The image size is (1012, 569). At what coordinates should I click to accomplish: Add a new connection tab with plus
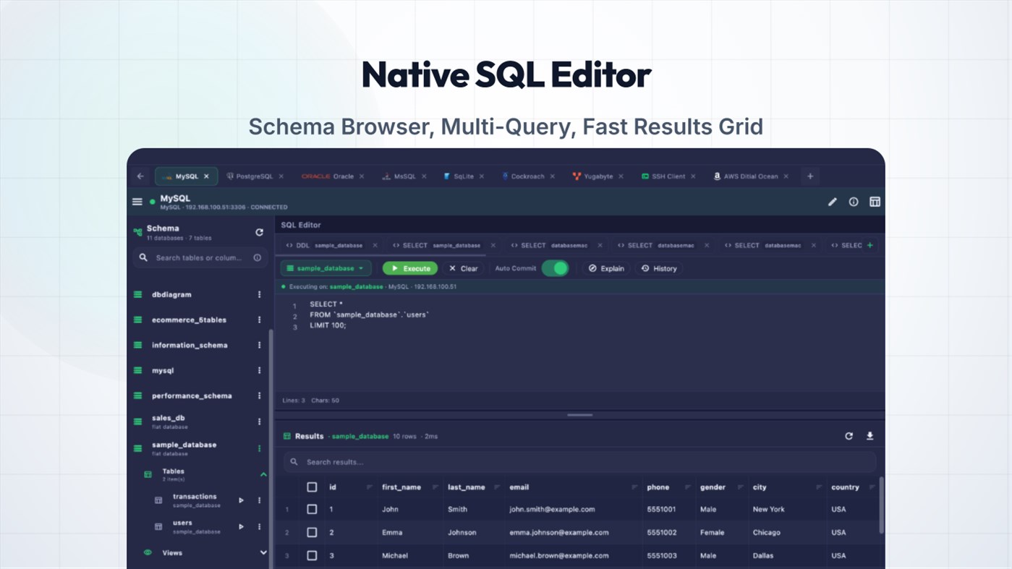point(810,176)
